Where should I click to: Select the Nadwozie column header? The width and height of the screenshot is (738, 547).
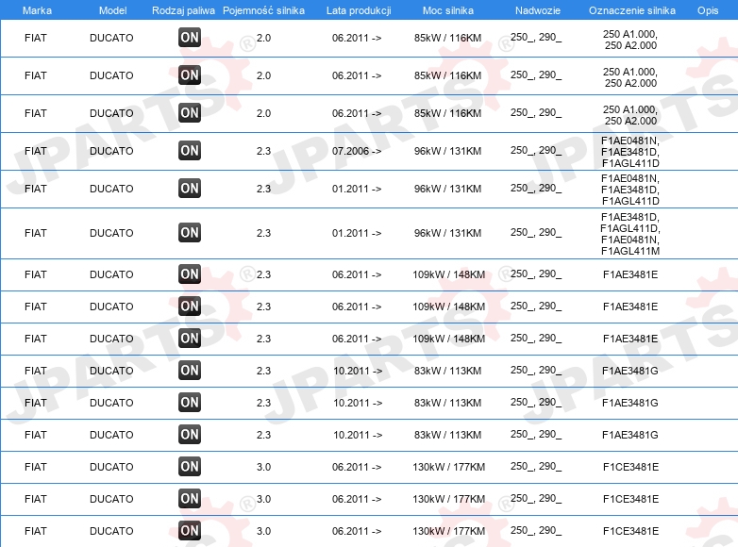point(538,10)
